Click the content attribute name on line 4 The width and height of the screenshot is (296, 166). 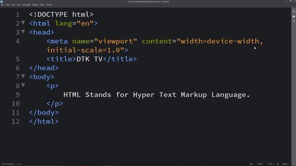pos(157,41)
